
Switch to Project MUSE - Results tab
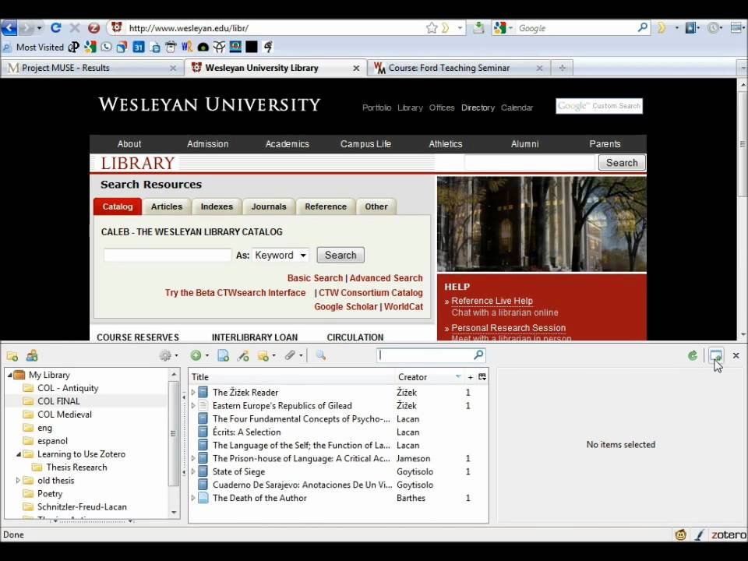[x=90, y=68]
